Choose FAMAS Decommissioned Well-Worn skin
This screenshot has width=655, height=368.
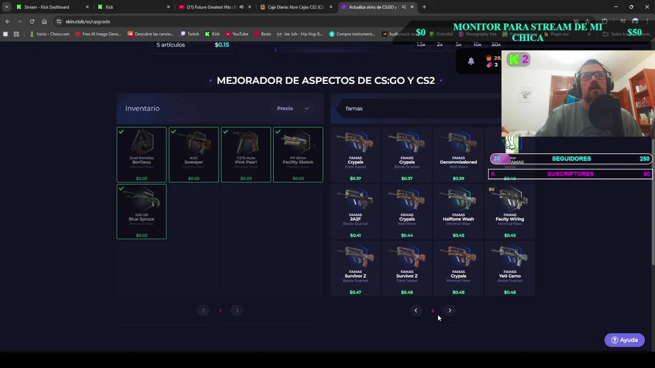click(458, 155)
